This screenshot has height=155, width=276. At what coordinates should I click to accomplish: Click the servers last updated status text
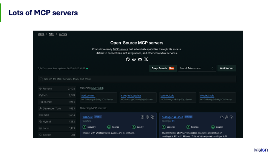pos(61,69)
